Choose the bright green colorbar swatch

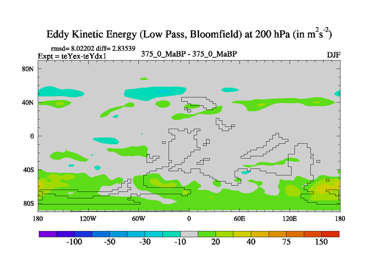[206, 234]
